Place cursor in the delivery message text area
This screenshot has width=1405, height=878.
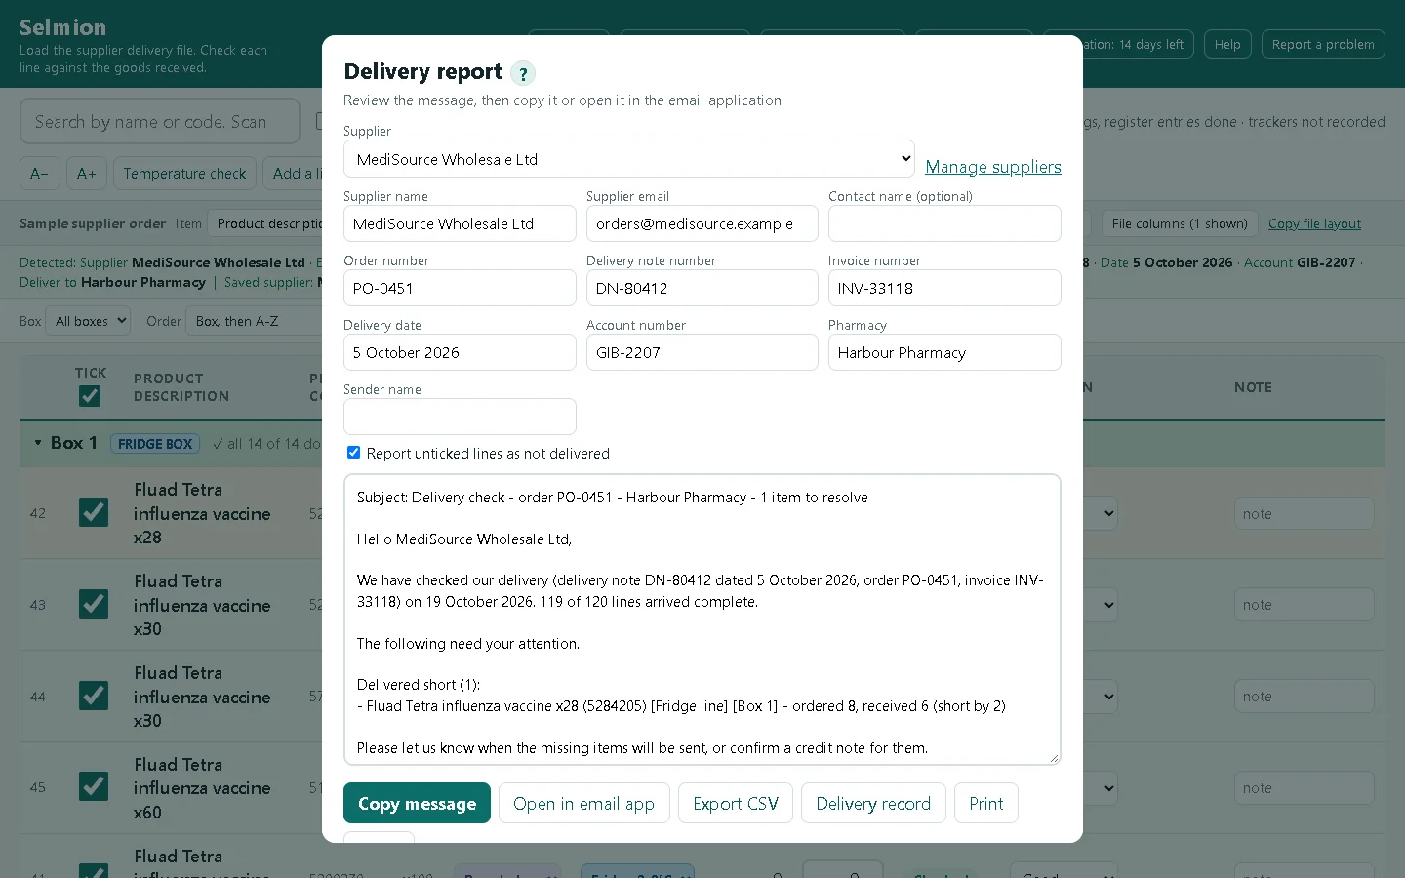pyautogui.click(x=702, y=619)
